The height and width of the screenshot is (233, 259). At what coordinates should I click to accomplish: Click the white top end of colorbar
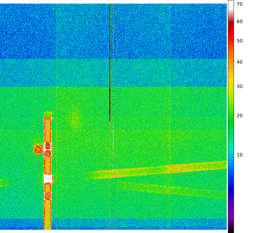(x=231, y=5)
